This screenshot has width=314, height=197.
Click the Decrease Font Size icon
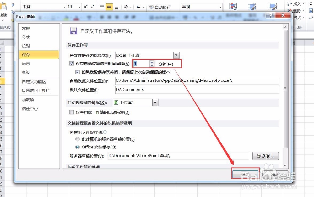[x=92, y=7]
